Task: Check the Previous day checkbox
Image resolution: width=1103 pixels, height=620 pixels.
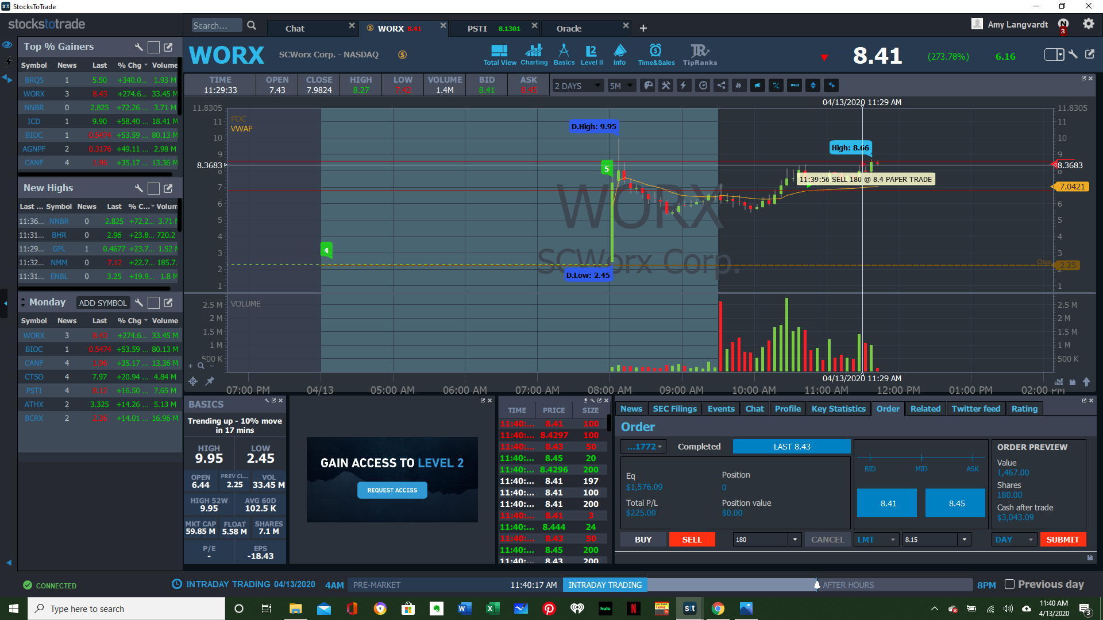Action: (x=1009, y=584)
